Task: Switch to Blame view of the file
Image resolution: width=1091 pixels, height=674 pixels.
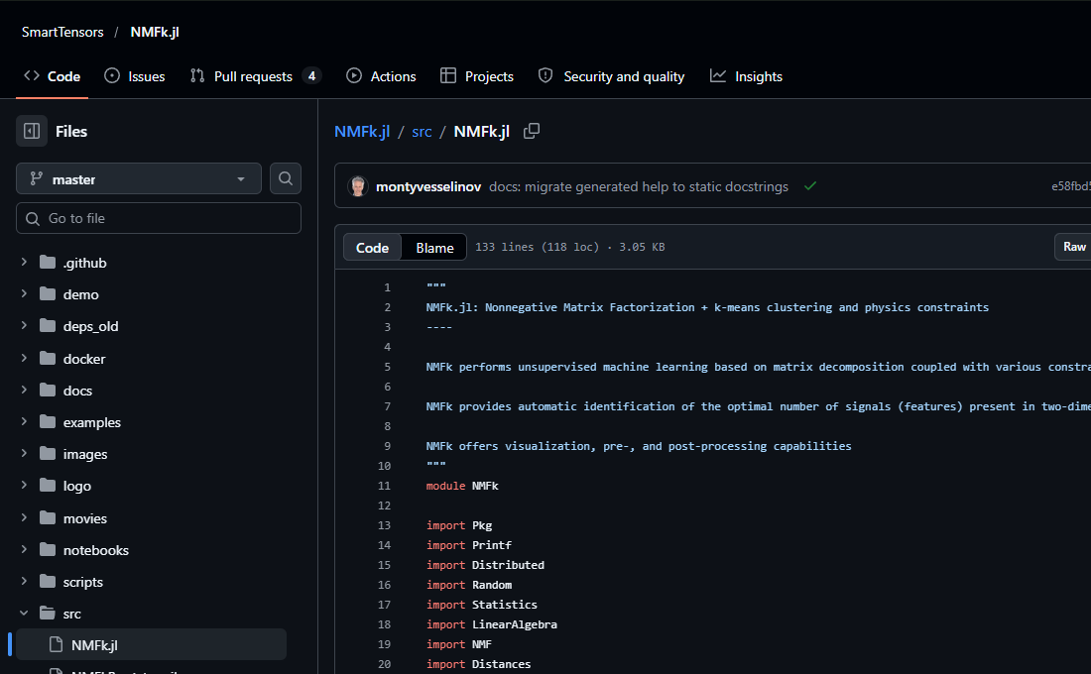Action: (x=434, y=248)
